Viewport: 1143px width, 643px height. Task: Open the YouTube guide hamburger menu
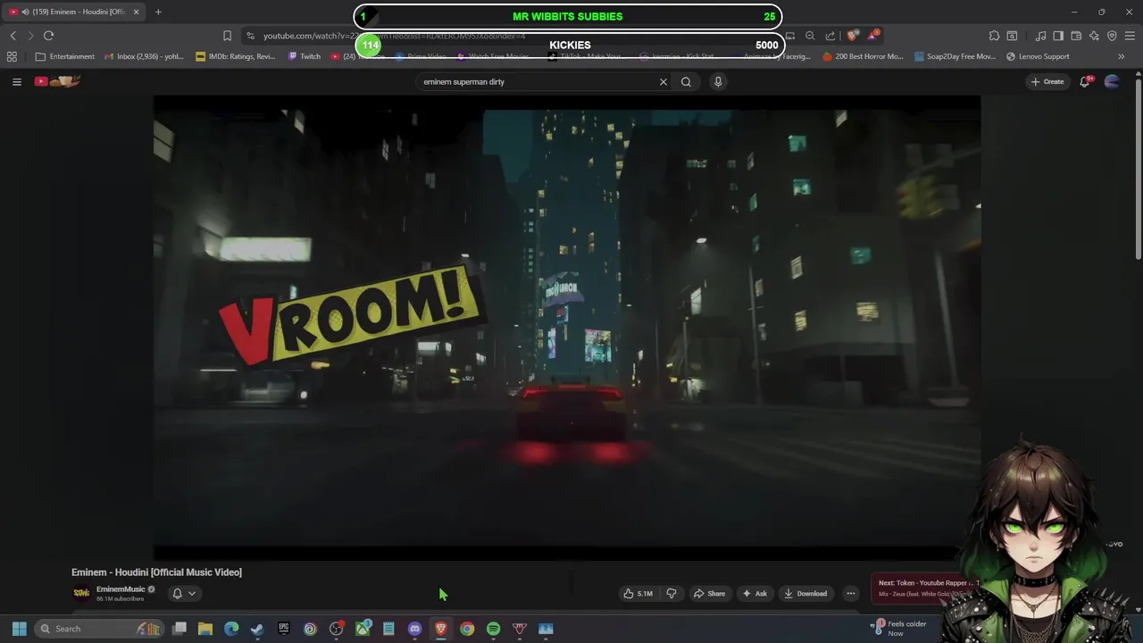coord(16,81)
